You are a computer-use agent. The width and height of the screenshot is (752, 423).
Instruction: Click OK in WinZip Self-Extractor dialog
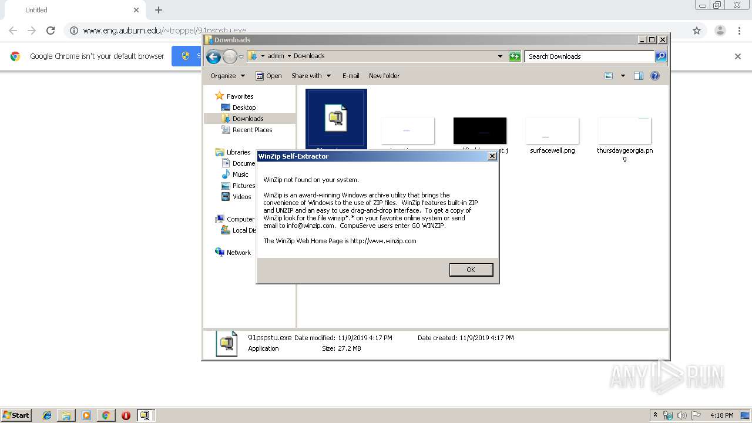pos(471,270)
